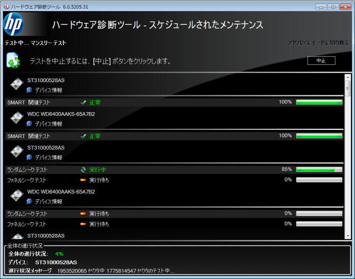The image size is (355, 279).
Task: Click the 100% progress bar of ST31000528AS SMART test
Action: 319,102
